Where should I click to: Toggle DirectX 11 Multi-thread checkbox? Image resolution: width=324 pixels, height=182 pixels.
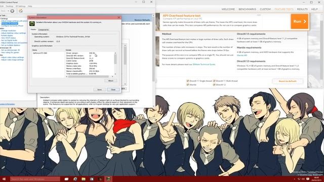[x=214, y=81]
